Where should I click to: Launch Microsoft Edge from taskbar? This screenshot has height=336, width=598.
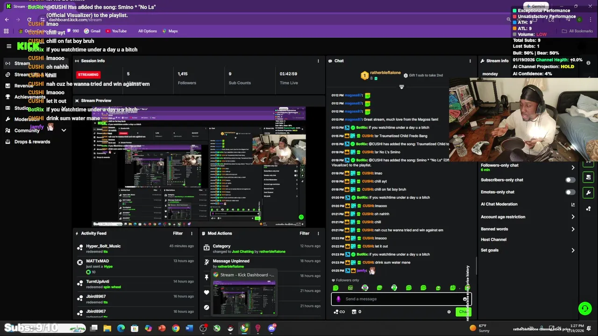[121, 329]
